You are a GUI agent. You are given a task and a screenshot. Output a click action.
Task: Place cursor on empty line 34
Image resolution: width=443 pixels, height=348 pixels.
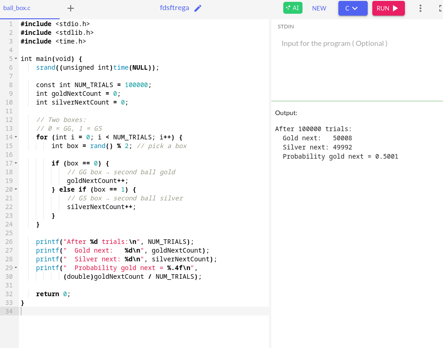[138, 311]
